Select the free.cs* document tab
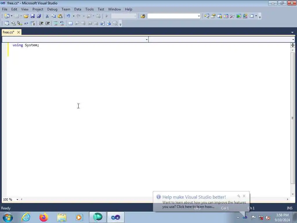297x223 pixels. pos(9,32)
